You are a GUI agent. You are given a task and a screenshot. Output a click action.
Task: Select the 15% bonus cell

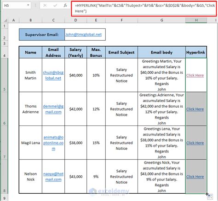(96, 143)
